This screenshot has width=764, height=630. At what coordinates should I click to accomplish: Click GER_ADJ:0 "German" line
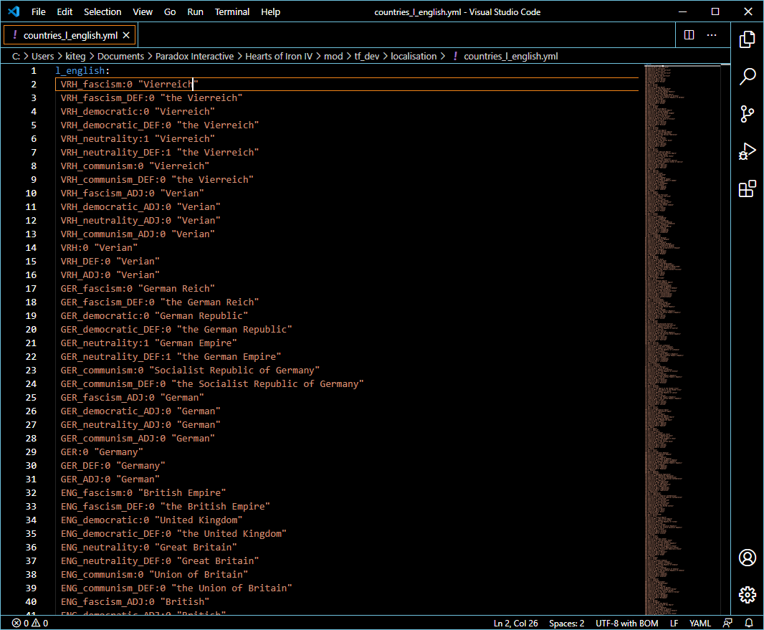(110, 479)
